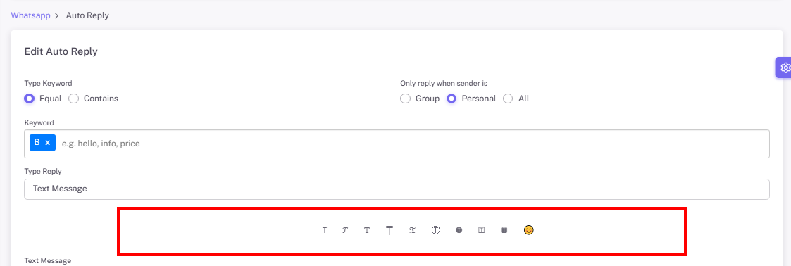The image size is (791, 266).
Task: Select the Contains keyword type
Action: 74,99
